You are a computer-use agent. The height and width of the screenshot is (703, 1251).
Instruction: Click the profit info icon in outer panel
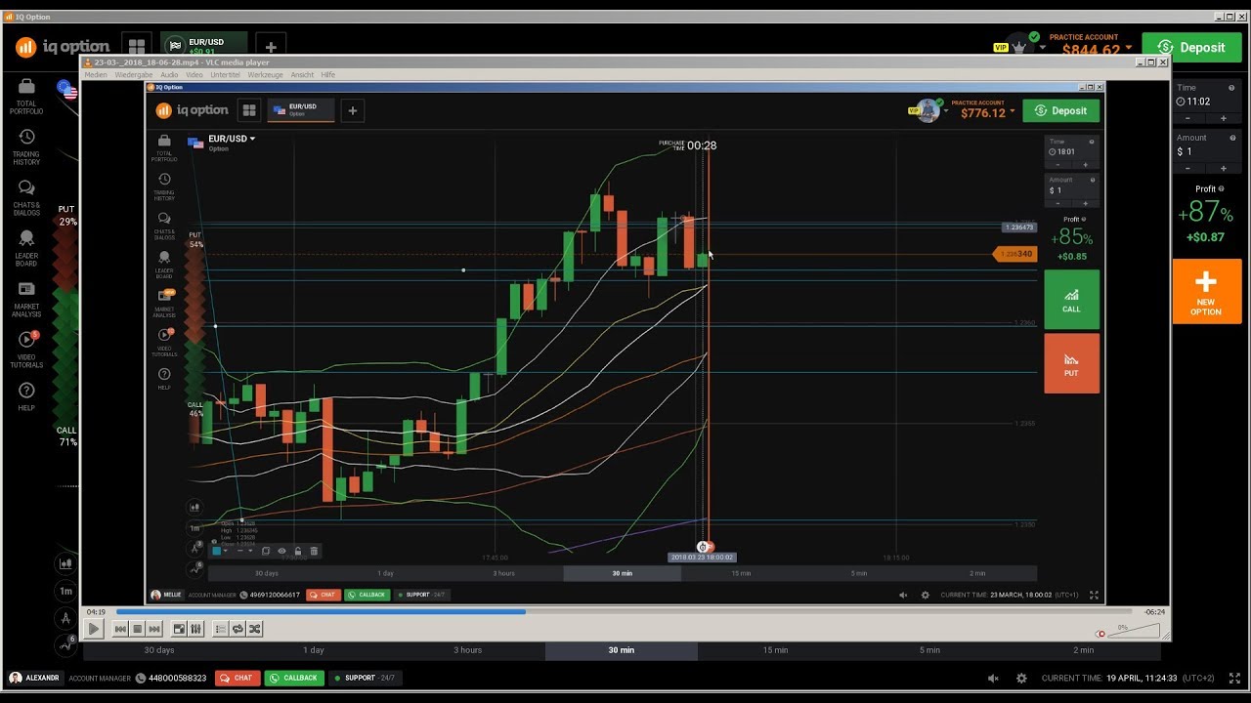coord(1222,189)
